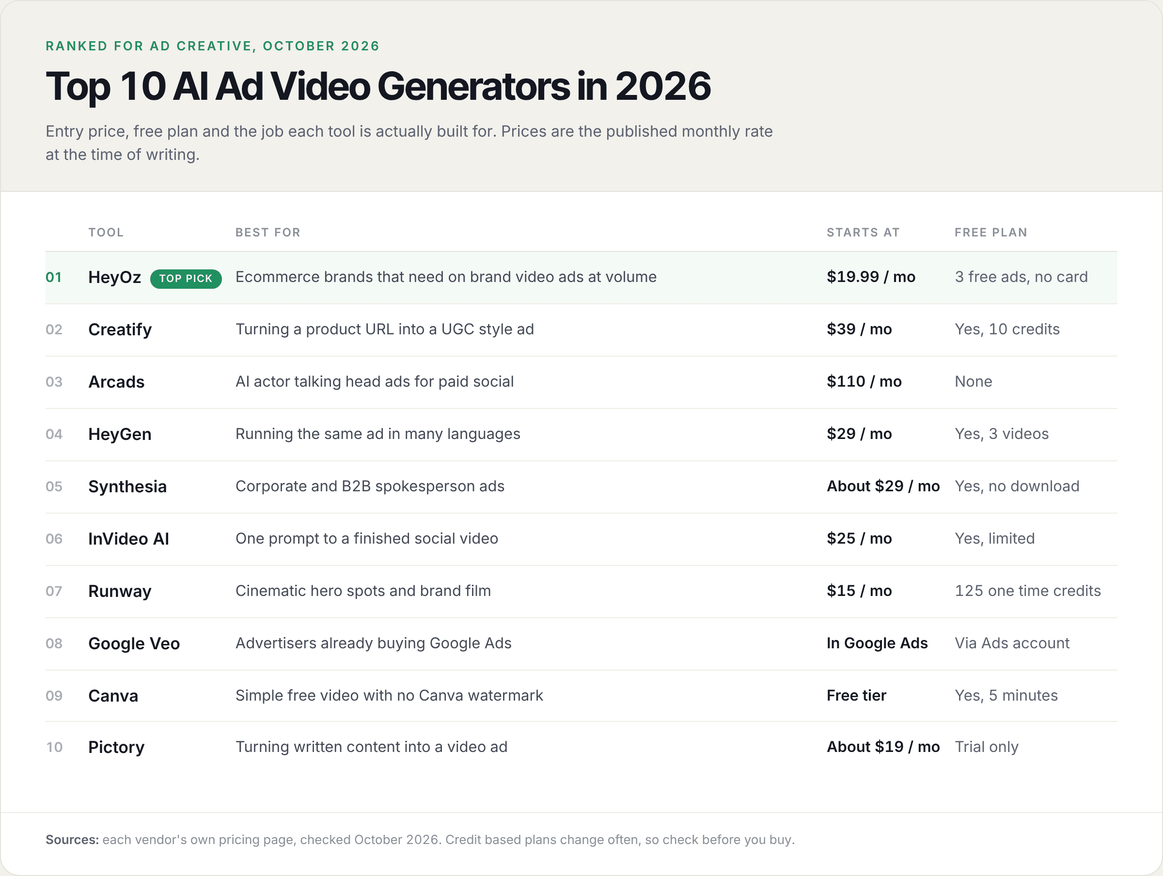Select the Arcads tool name

pyautogui.click(x=116, y=382)
